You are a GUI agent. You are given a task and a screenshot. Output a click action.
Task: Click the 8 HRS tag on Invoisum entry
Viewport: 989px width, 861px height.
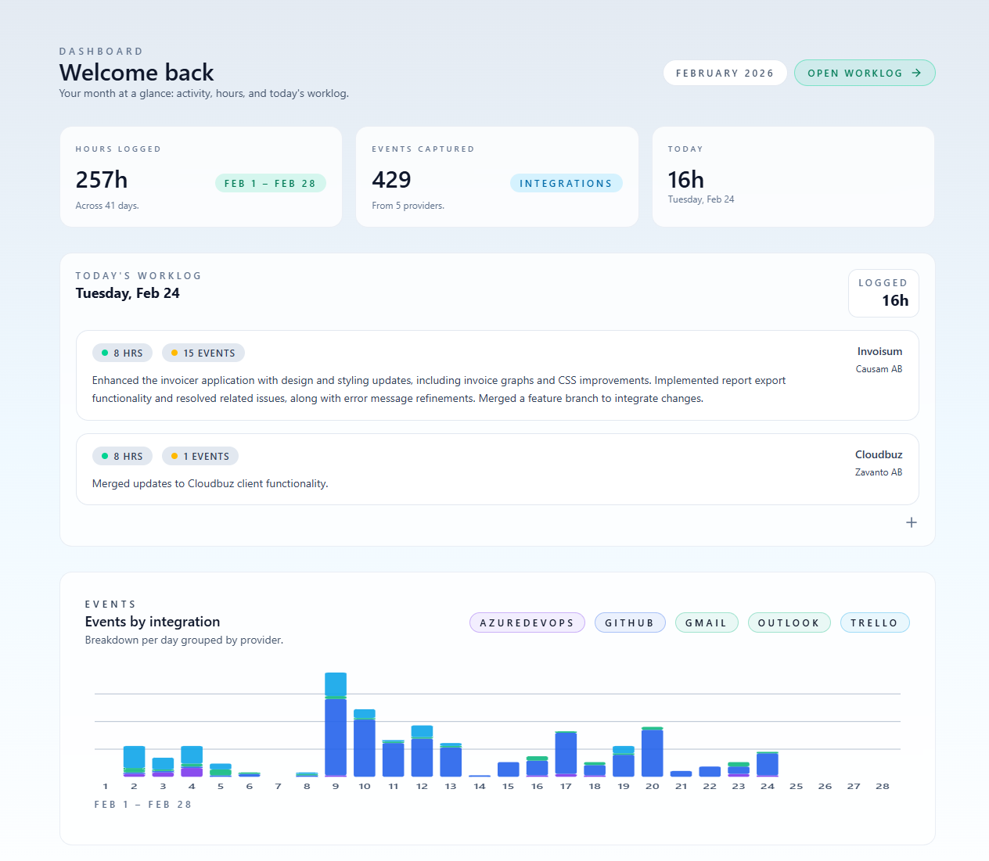pyautogui.click(x=122, y=353)
